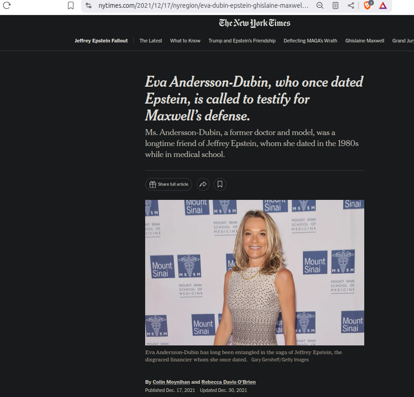Open Brave Shields lion icon
414x397 pixels.
(x=368, y=5)
